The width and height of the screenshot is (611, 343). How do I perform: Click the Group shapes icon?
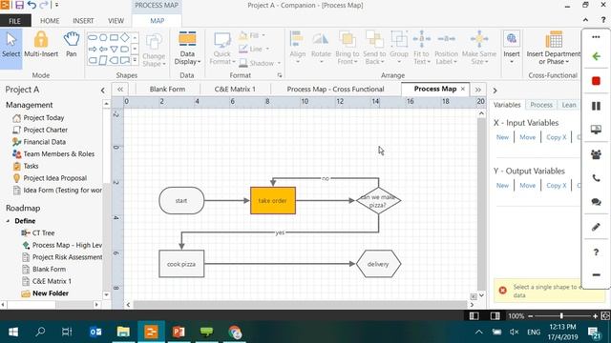coord(399,48)
